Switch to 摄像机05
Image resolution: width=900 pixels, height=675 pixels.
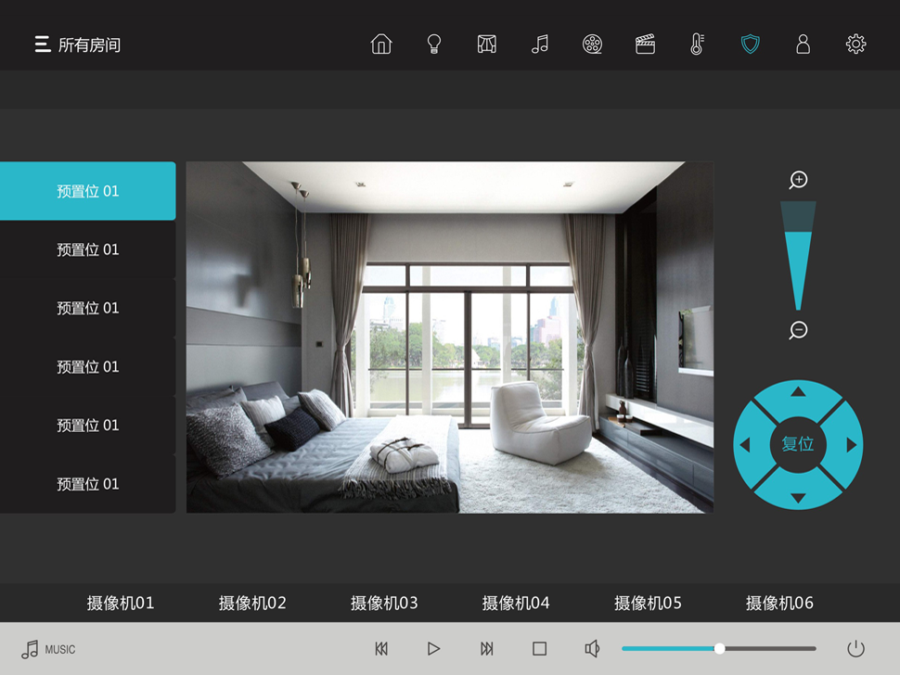point(648,603)
